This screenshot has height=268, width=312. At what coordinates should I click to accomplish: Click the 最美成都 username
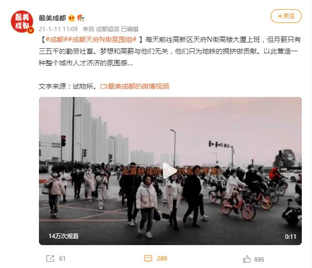[x=53, y=18]
